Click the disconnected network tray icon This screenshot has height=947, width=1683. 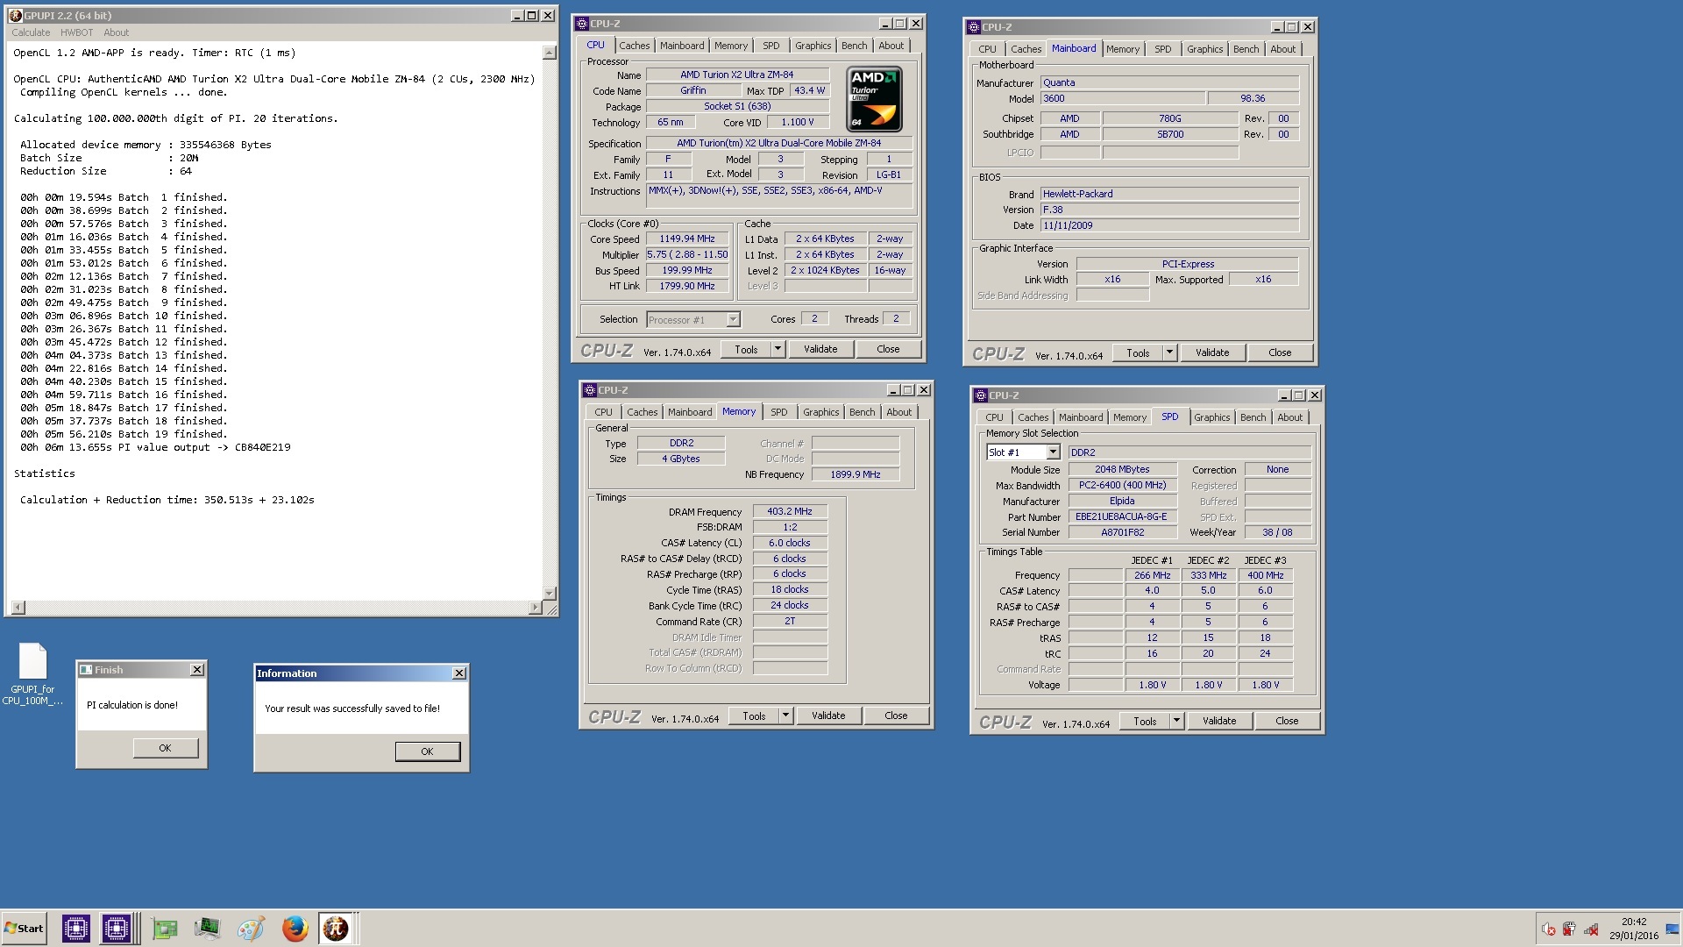(1590, 929)
